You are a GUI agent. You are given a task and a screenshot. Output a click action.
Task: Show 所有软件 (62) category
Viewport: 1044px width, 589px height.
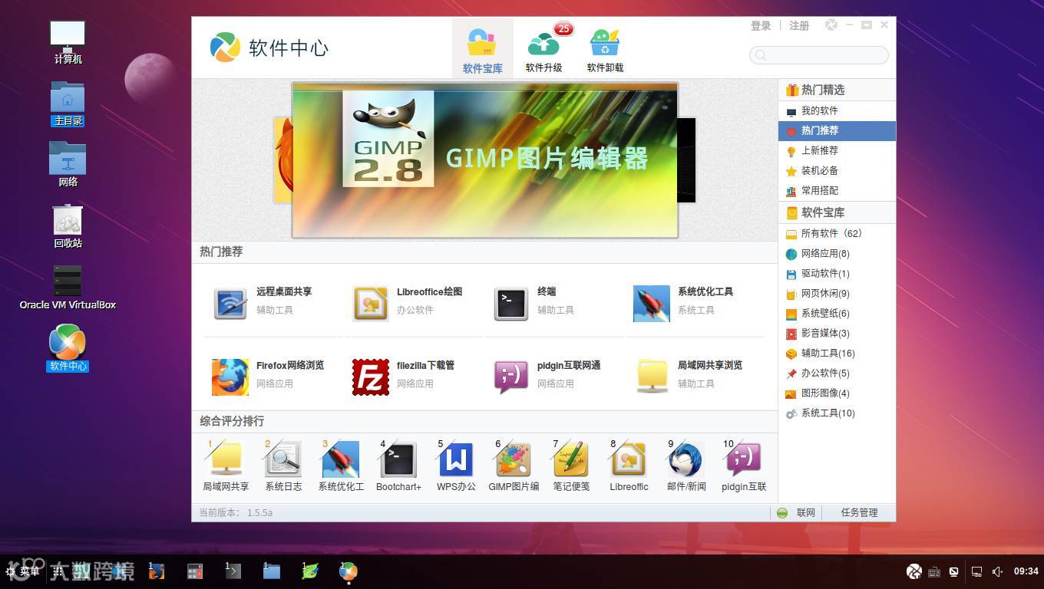(837, 234)
